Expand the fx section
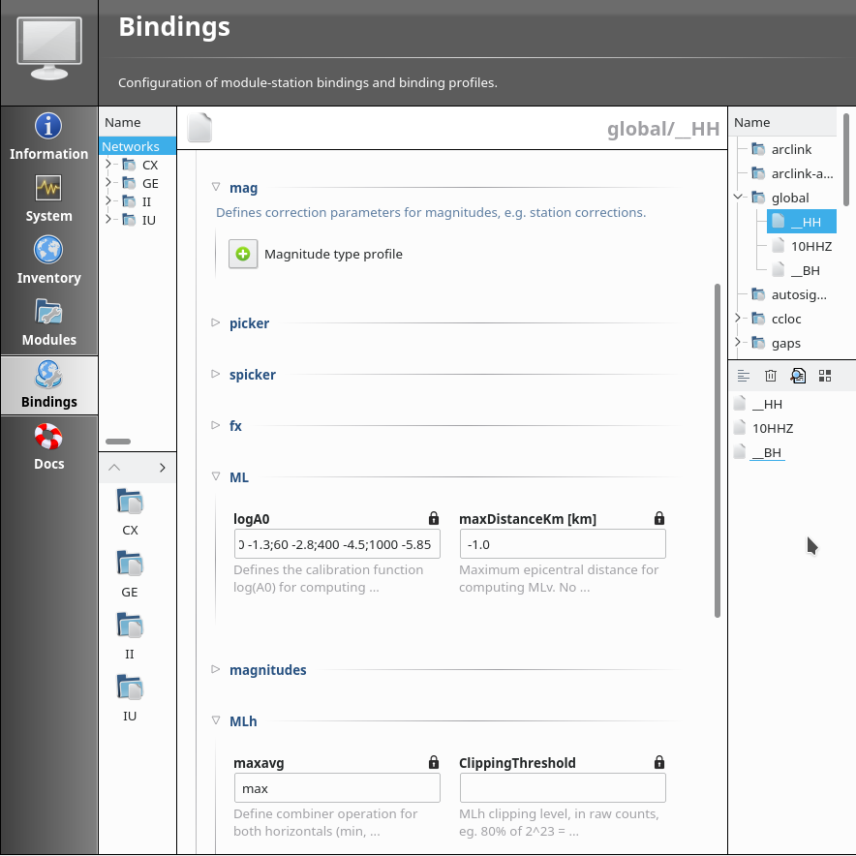 [x=216, y=425]
